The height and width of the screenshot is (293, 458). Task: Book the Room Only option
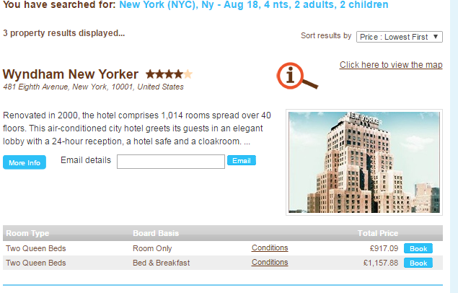tap(418, 248)
